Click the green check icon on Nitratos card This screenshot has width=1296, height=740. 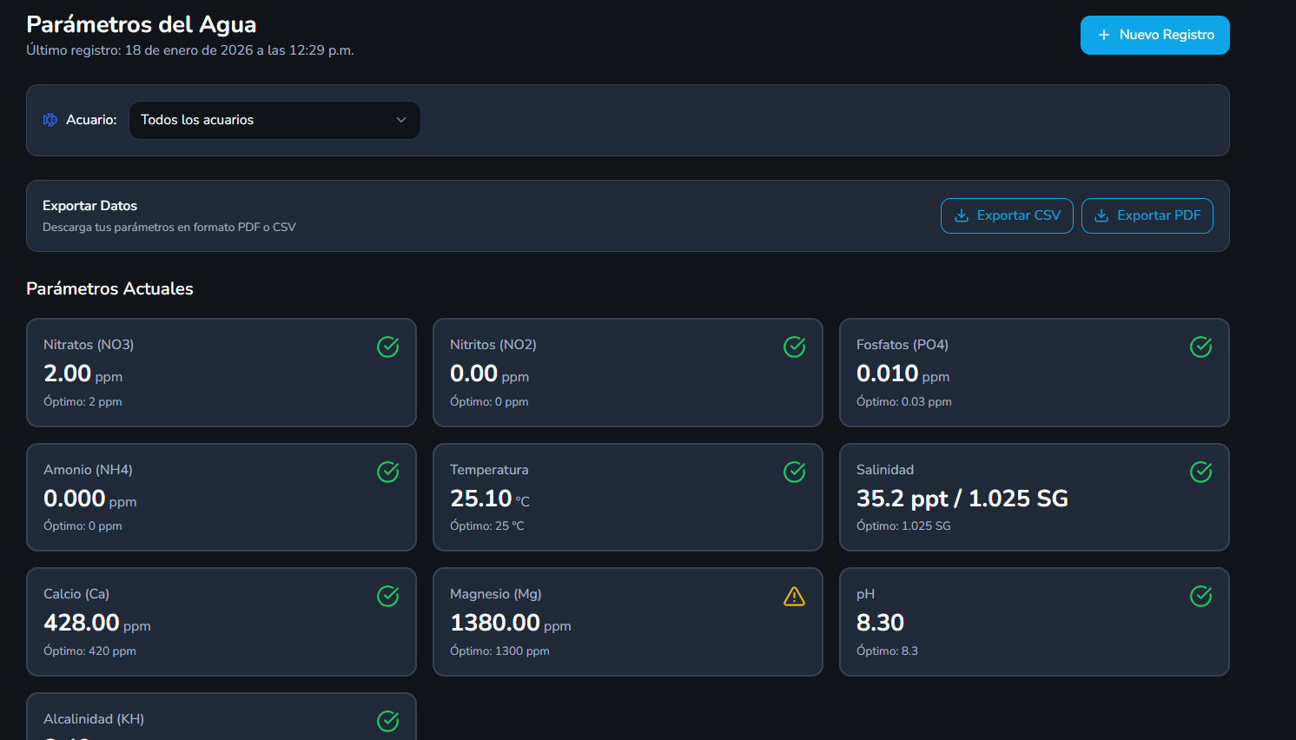pos(388,347)
